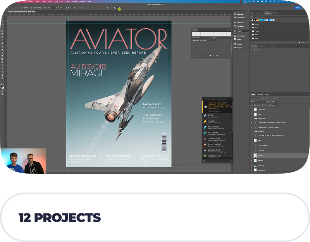Click the Share button

pyautogui.click(x=298, y=8)
